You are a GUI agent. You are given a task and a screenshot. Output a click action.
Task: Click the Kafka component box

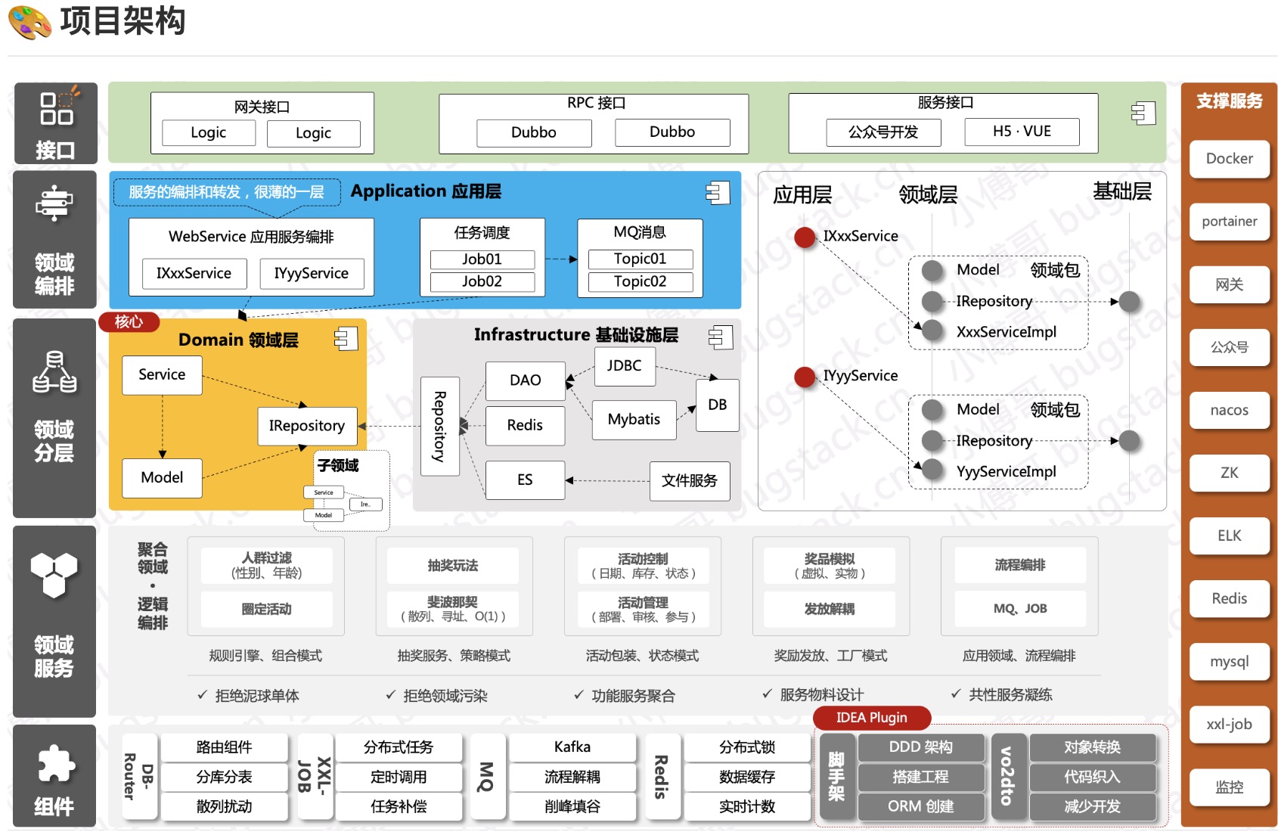click(x=572, y=747)
